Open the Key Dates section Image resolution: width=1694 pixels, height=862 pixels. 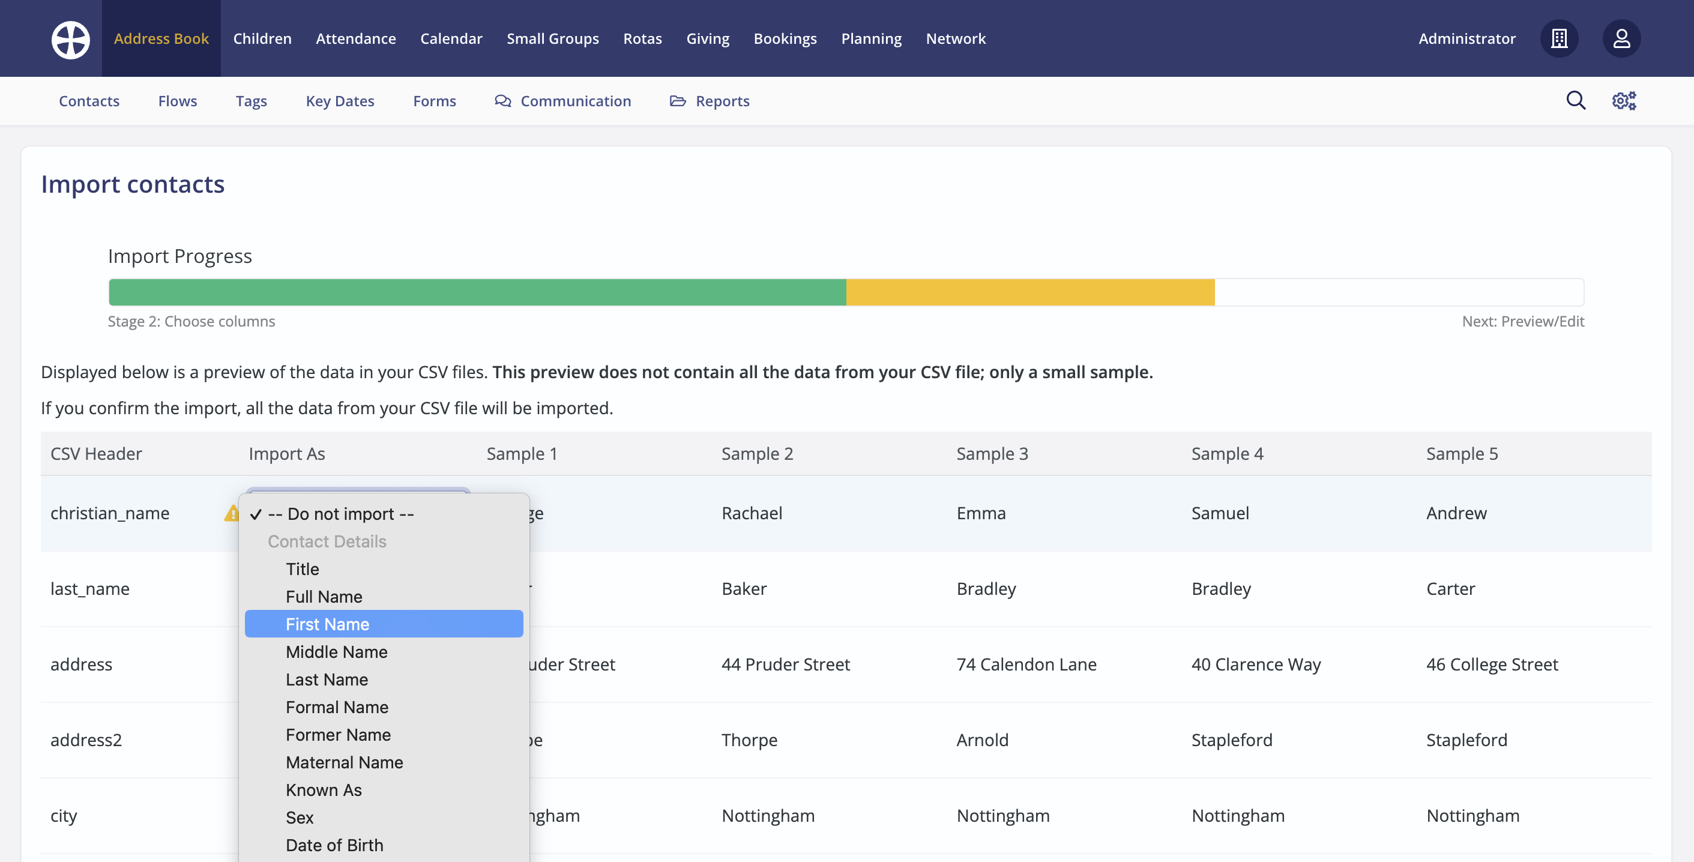click(339, 101)
